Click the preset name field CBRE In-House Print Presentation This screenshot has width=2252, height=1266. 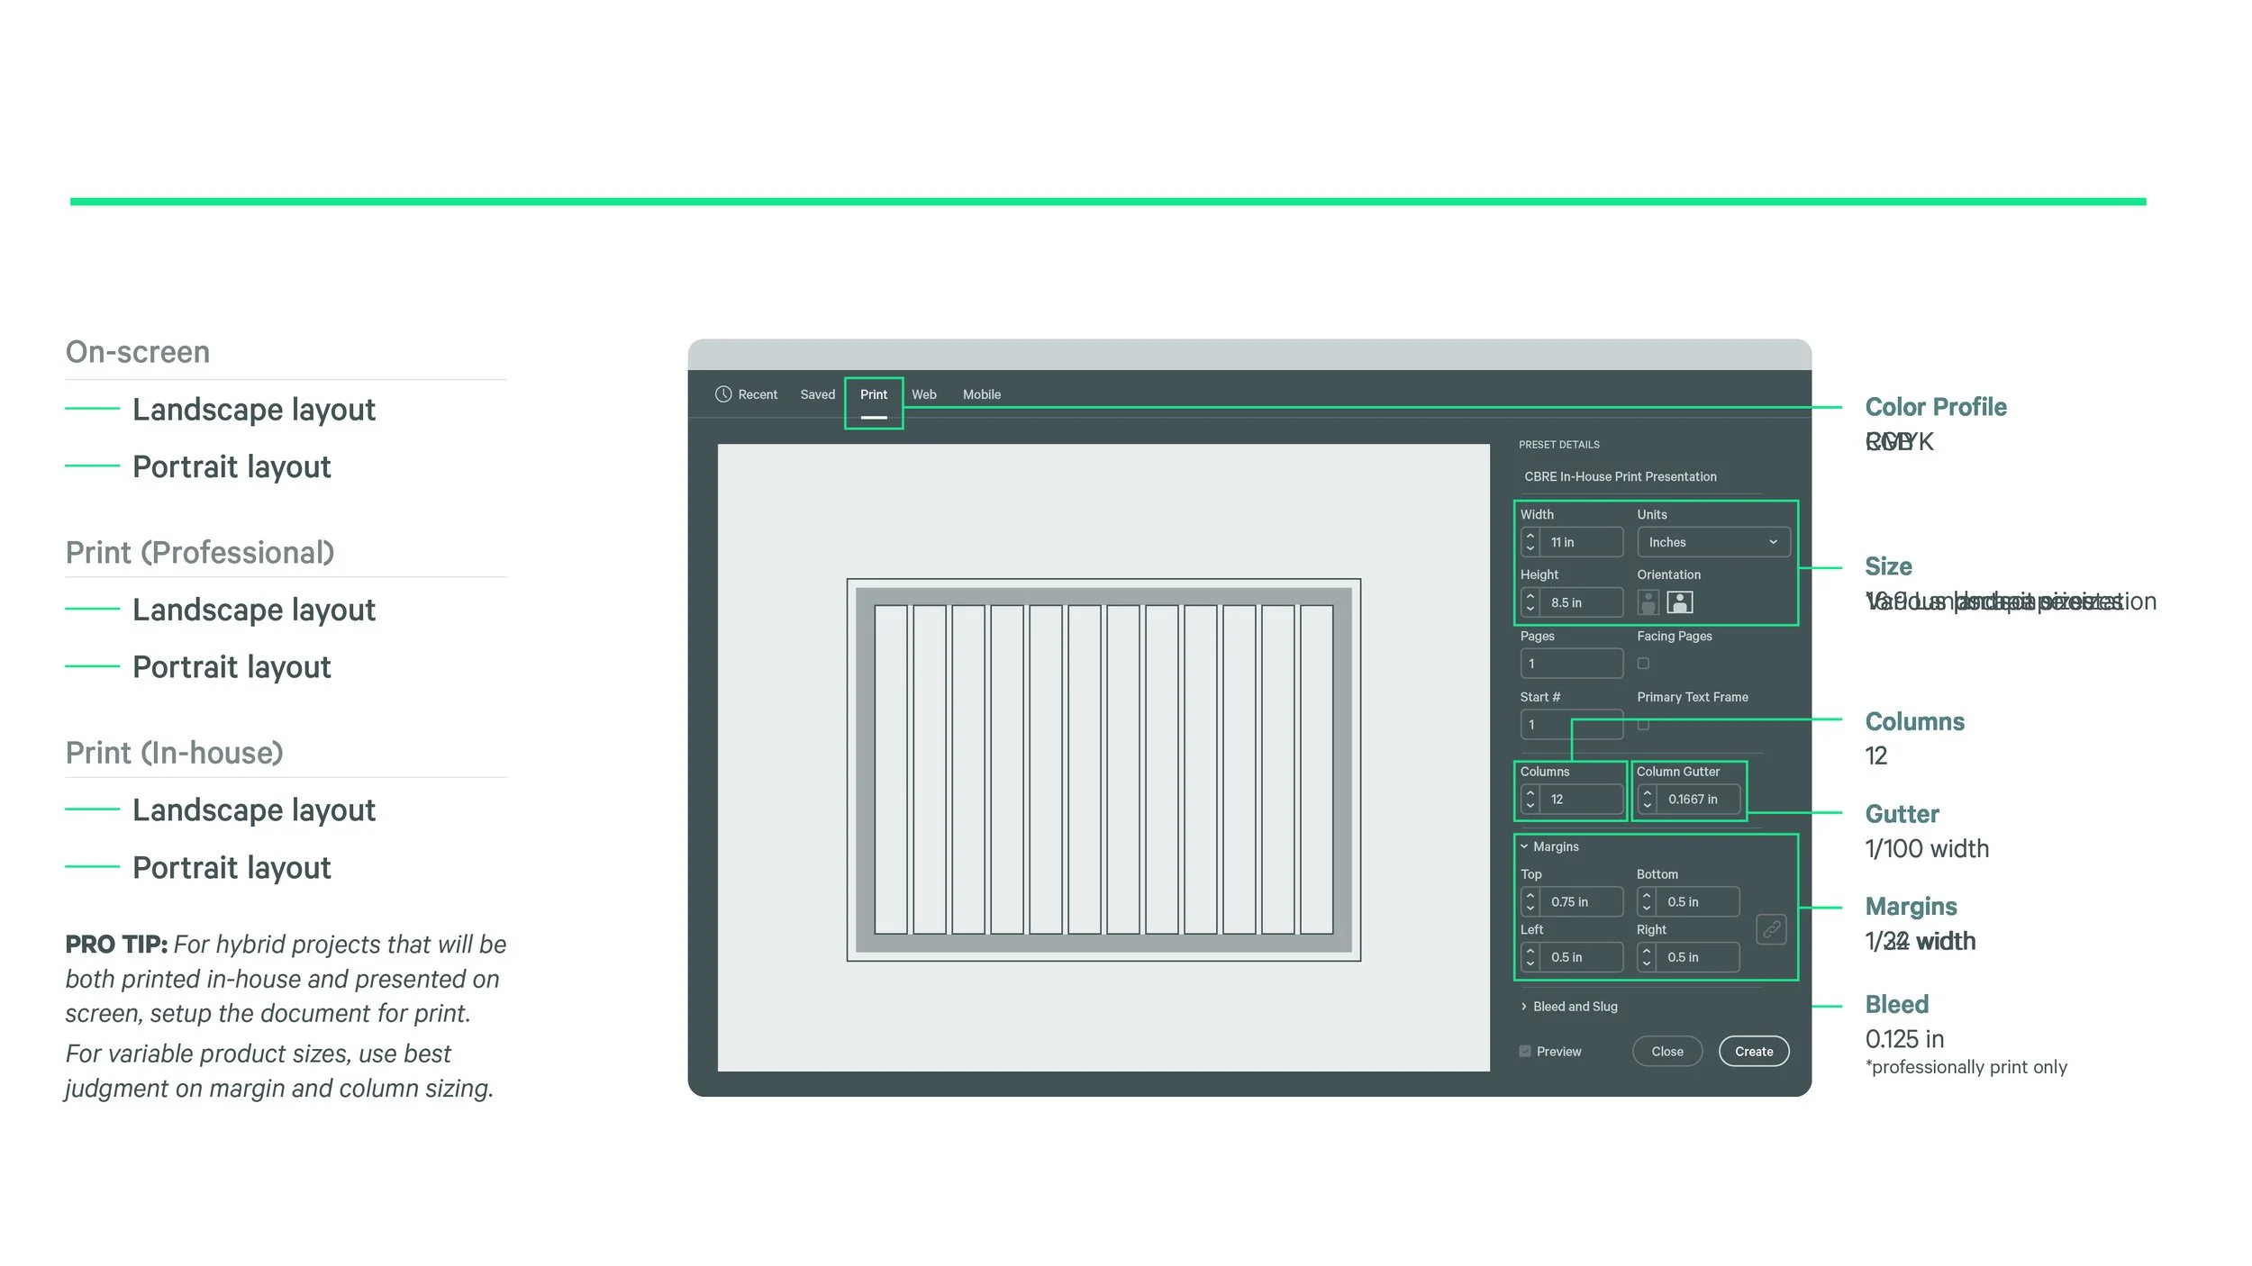tap(1639, 477)
